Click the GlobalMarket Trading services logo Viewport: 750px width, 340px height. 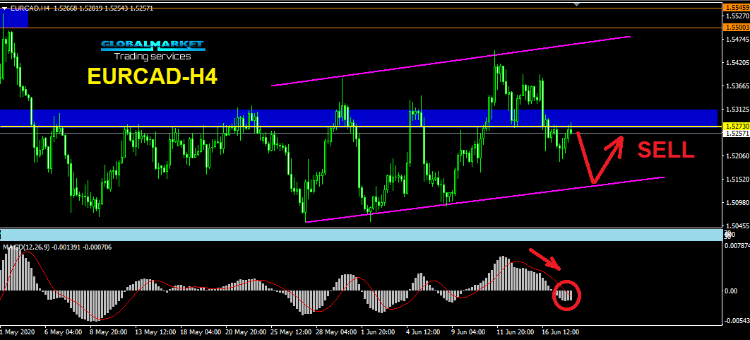pyautogui.click(x=152, y=49)
